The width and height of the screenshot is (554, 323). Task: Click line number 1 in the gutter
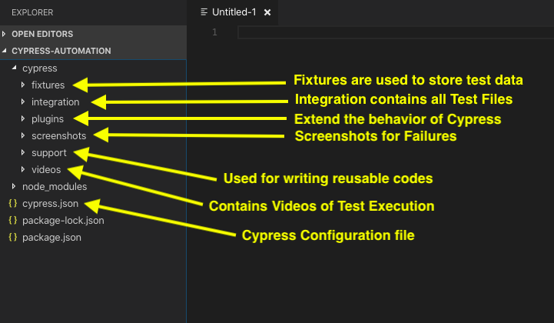pyautogui.click(x=214, y=32)
